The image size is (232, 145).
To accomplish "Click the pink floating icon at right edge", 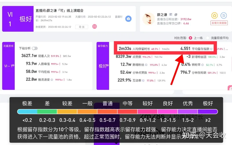I will tap(230, 88).
